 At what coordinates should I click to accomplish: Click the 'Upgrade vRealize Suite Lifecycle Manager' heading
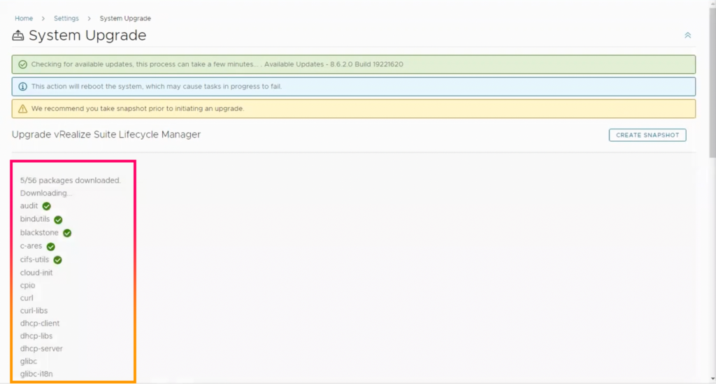(x=106, y=135)
